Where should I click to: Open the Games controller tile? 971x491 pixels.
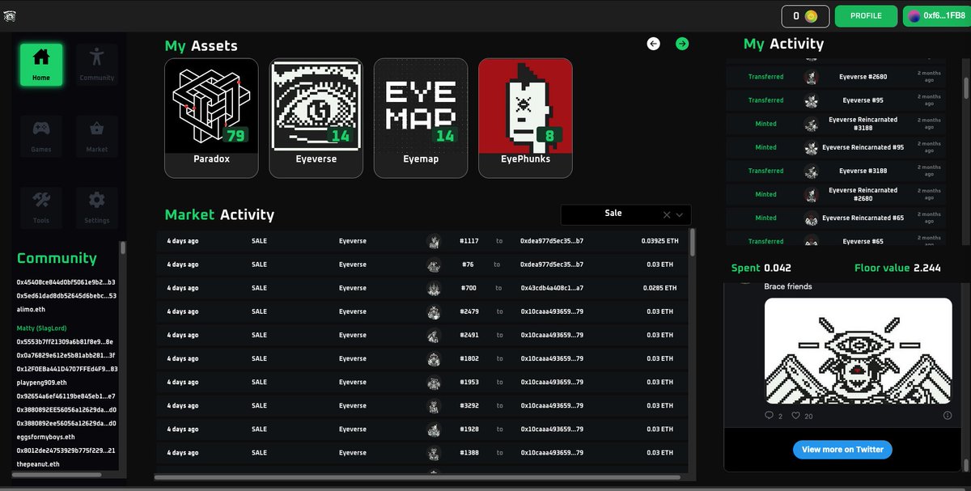pyautogui.click(x=41, y=136)
